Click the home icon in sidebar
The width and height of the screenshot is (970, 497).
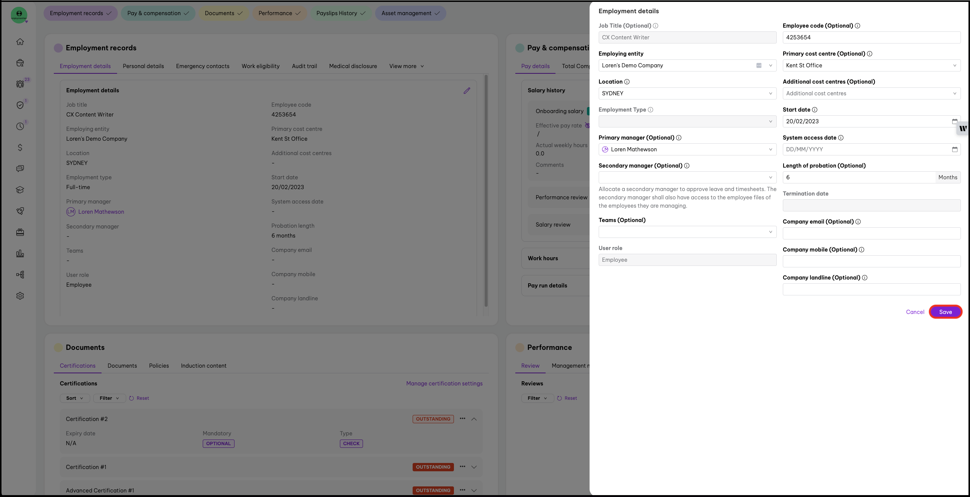20,42
